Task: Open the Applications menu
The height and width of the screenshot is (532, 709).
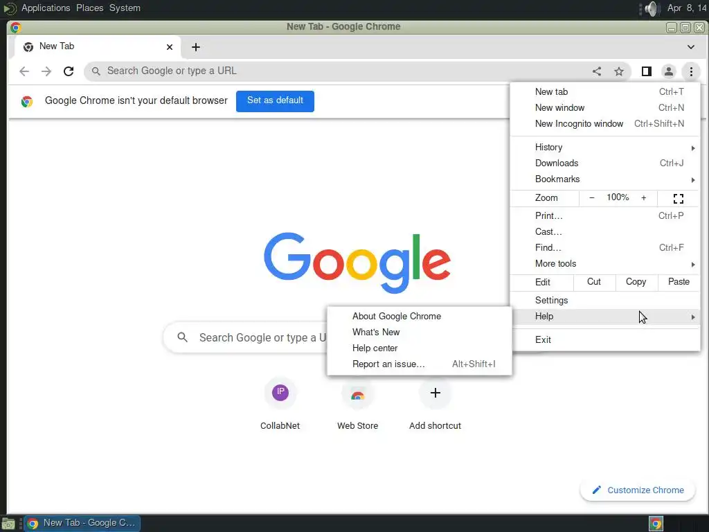Action: pos(46,8)
